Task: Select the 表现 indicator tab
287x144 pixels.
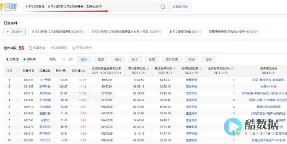Action: point(118,59)
